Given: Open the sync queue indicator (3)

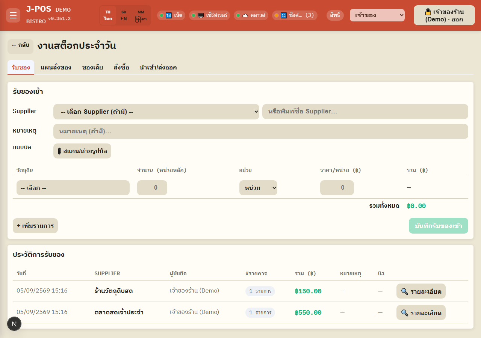Looking at the screenshot, I should 295,15.
